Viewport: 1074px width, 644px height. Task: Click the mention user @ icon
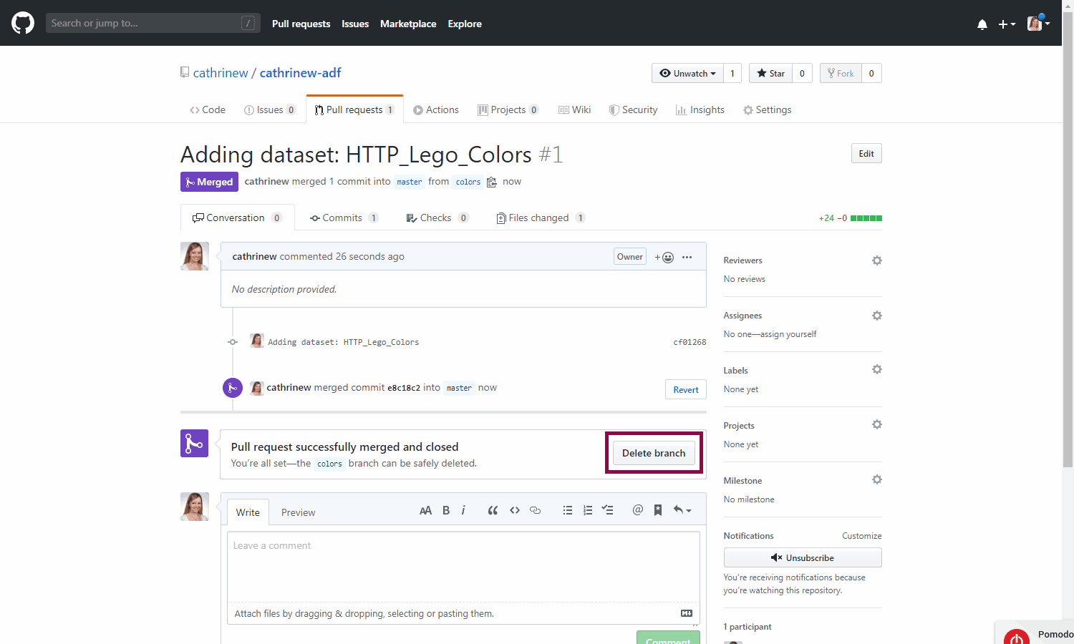[637, 510]
